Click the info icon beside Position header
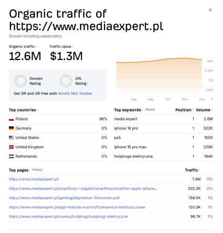The height and width of the screenshot is (233, 223). (193, 110)
